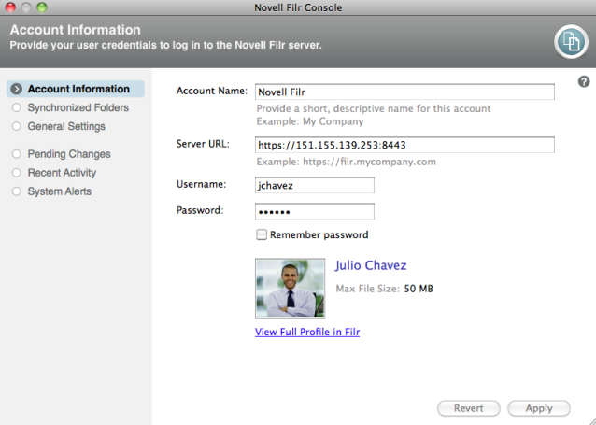Click the Apply button
The width and height of the screenshot is (596, 425).
click(539, 408)
